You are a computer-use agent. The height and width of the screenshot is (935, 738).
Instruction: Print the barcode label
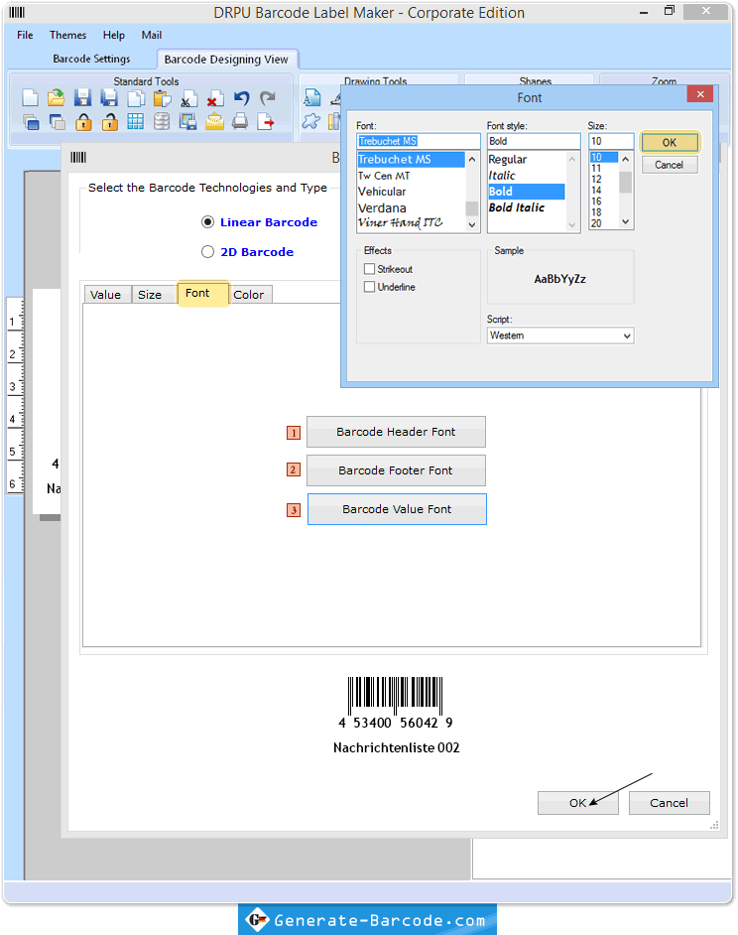click(240, 122)
